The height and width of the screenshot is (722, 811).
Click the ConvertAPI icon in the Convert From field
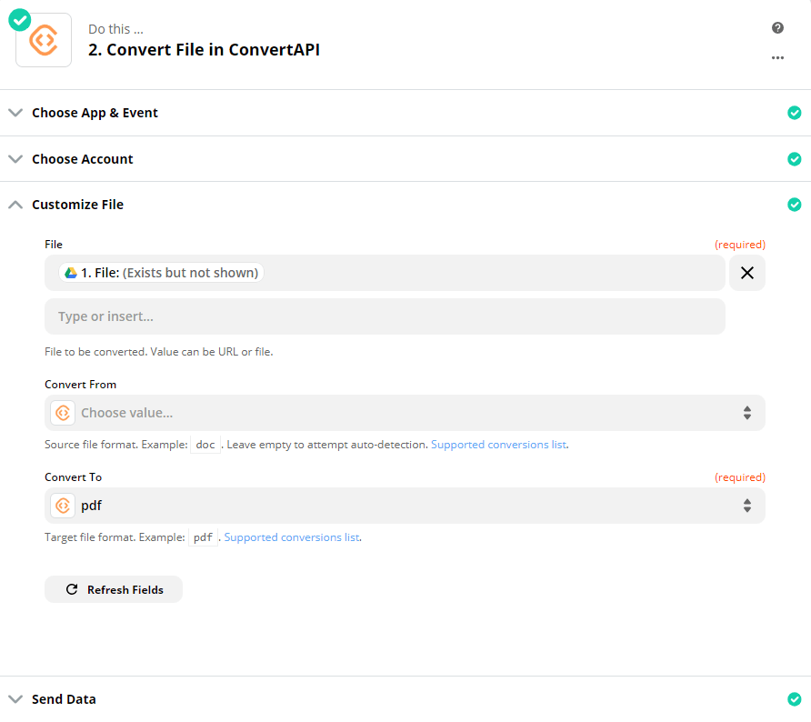coord(62,412)
